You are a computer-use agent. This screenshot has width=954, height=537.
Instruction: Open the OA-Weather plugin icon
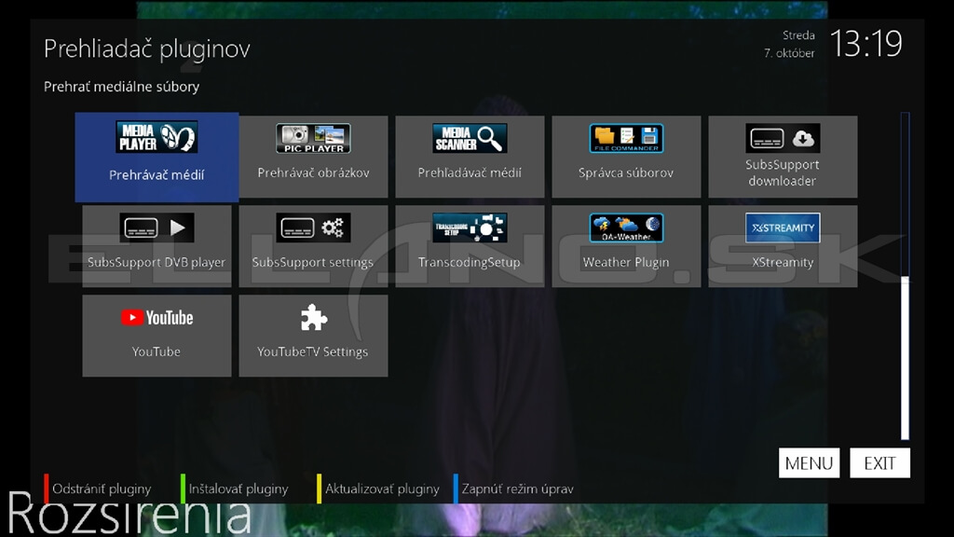[x=626, y=227]
